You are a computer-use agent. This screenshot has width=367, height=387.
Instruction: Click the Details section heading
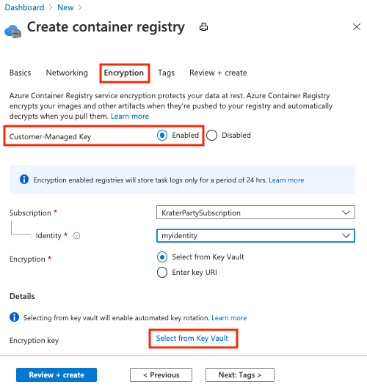coord(22,296)
